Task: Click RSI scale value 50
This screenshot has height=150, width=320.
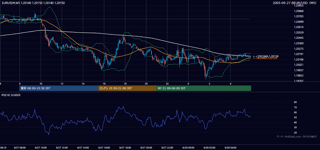Action: (295, 117)
